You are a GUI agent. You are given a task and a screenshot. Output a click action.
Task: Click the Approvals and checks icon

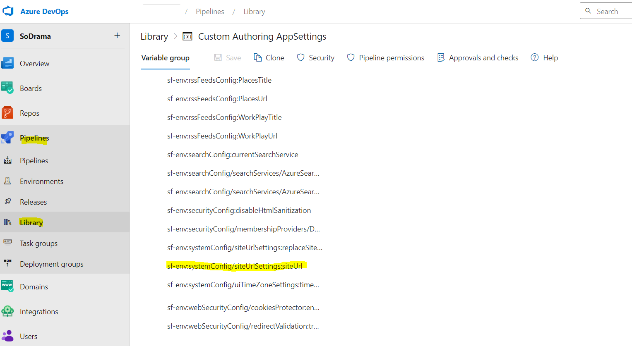[441, 57]
